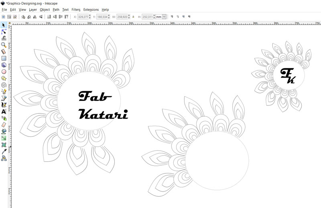Viewport: 321px width, 208px height.
Task: Toggle scale rounded corners with rectangles
Action: point(178,16)
